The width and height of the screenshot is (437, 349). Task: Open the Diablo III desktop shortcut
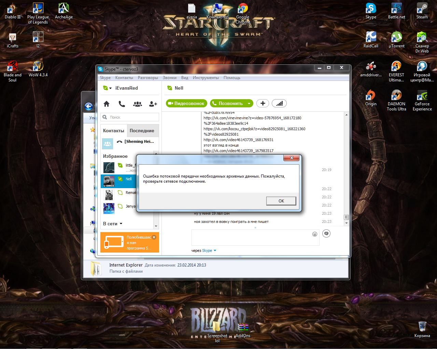12,11
